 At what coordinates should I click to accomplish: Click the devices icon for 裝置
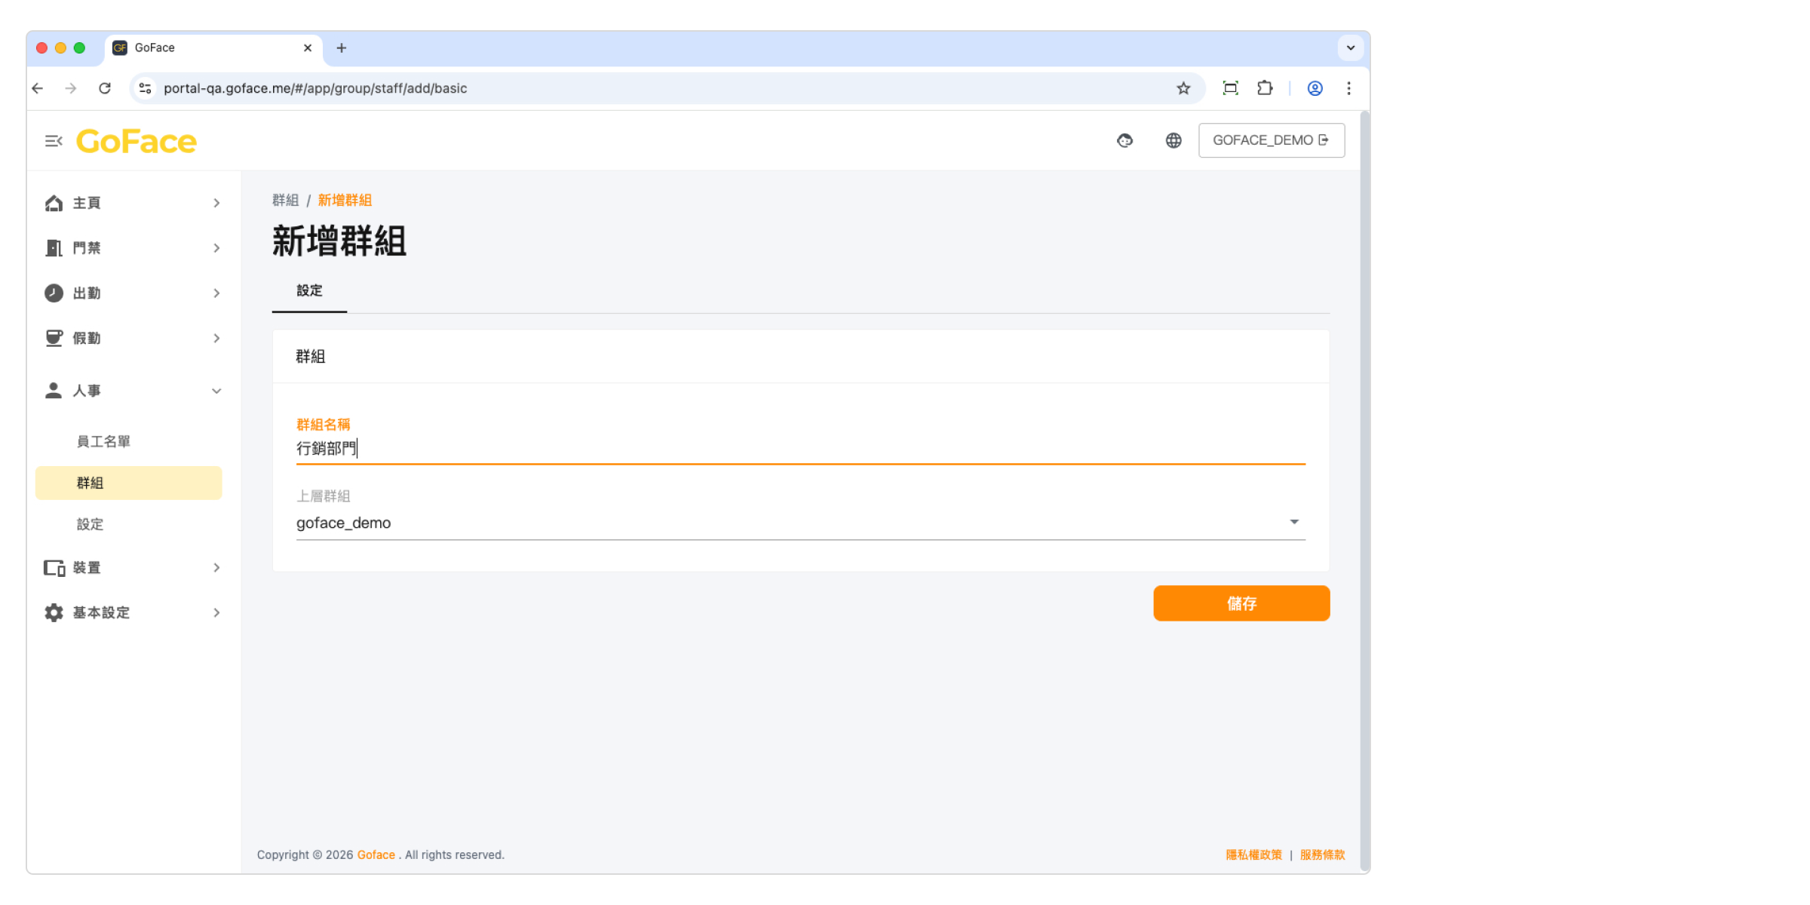click(x=54, y=568)
